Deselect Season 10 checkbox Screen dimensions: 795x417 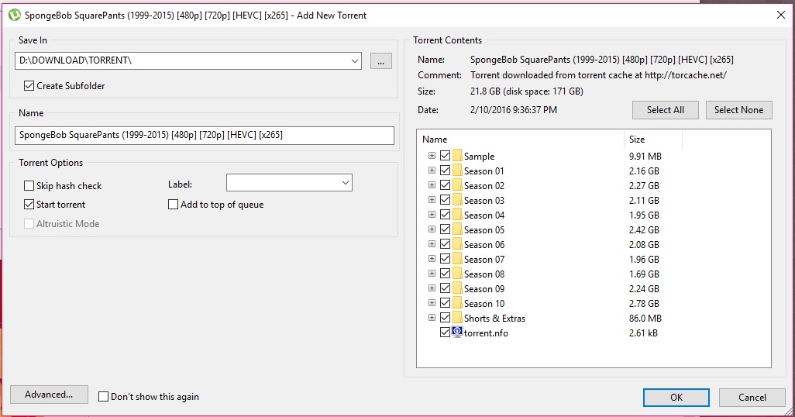point(446,303)
